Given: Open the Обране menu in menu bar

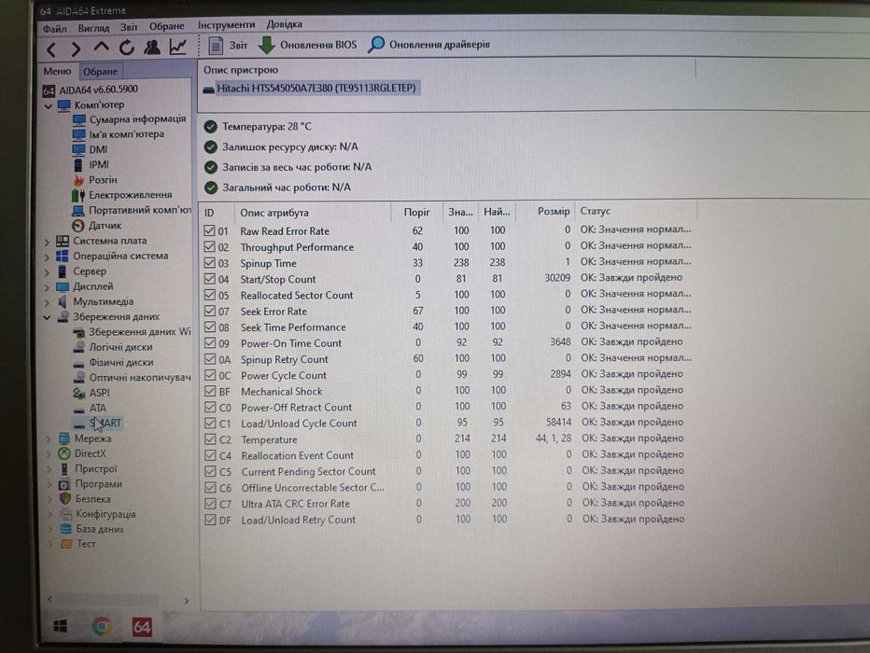Looking at the screenshot, I should [166, 26].
